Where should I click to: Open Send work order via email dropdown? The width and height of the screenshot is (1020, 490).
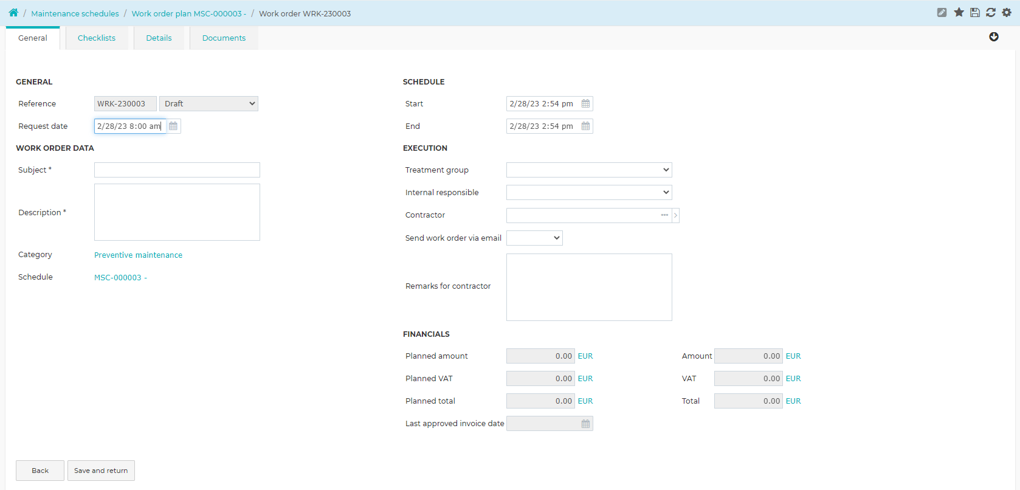(534, 238)
